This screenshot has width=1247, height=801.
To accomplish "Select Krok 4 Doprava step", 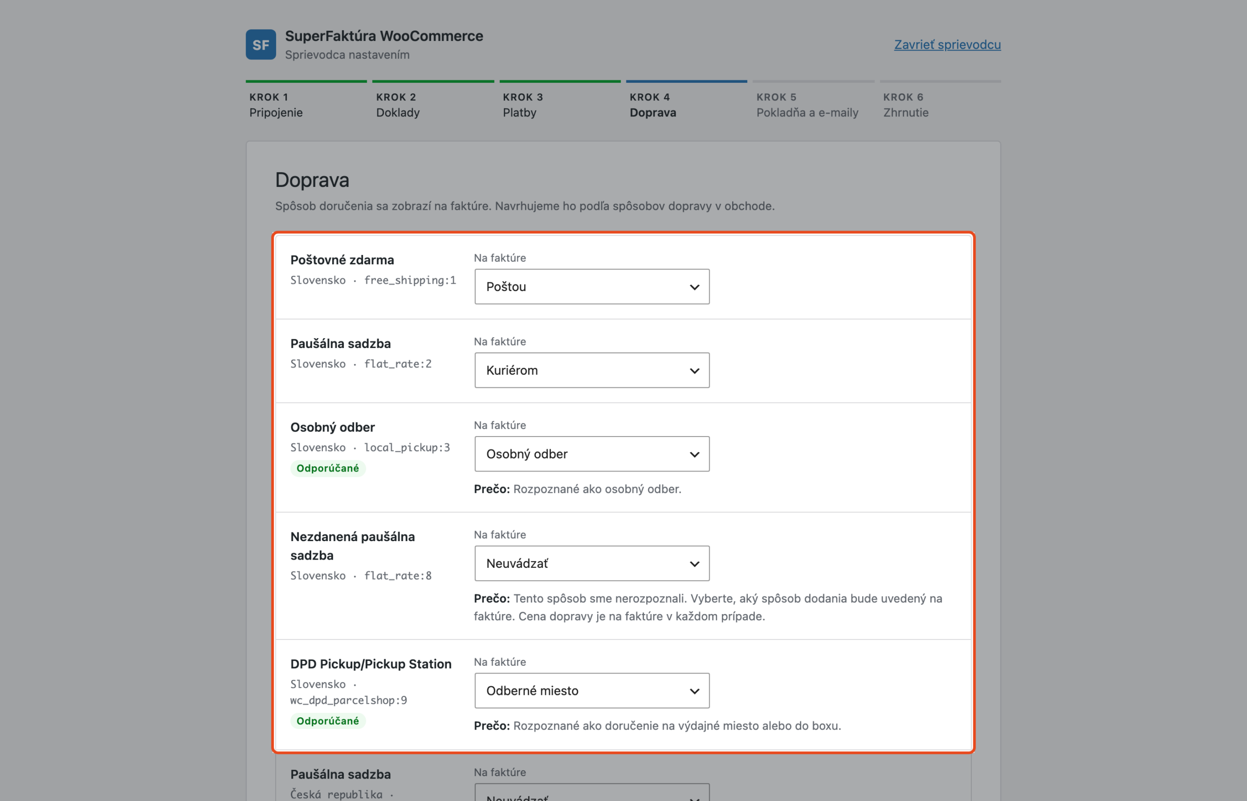I will tap(686, 101).
